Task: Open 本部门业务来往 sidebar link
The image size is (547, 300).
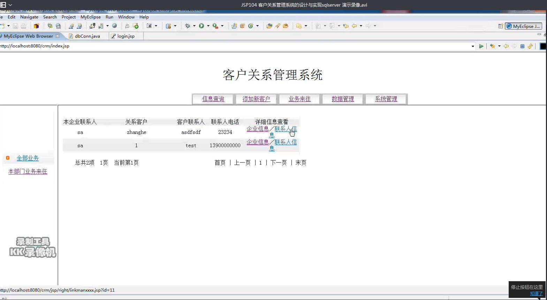Action: pyautogui.click(x=28, y=172)
